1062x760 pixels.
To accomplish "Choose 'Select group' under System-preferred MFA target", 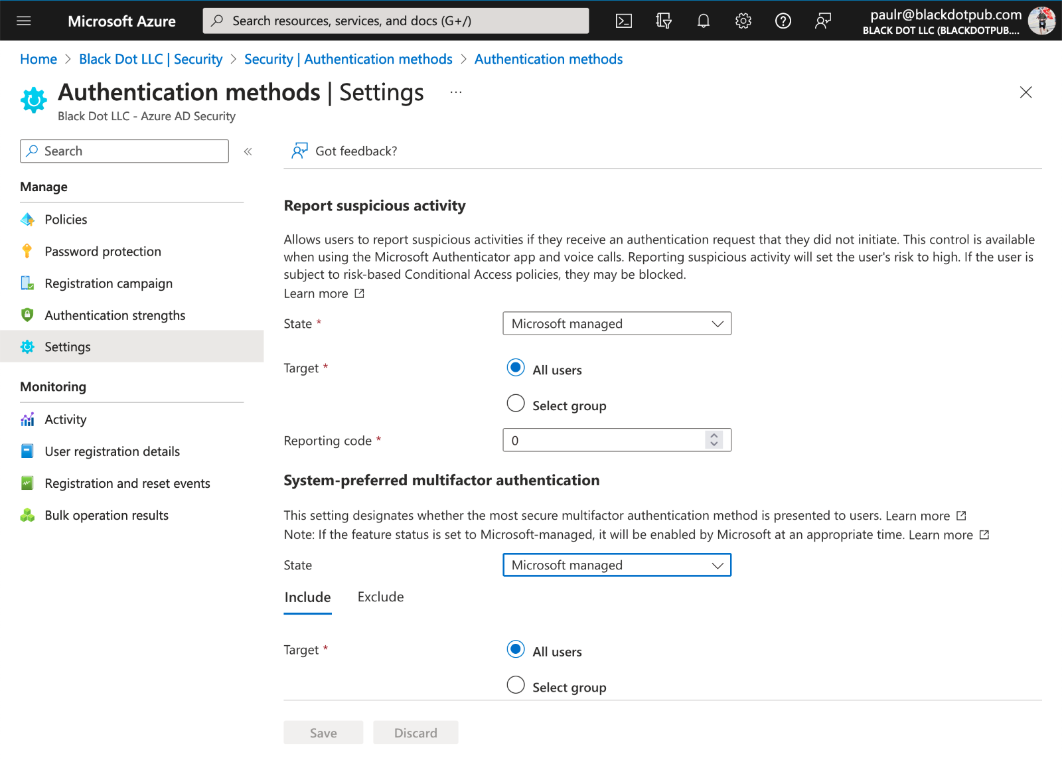I will coord(516,685).
